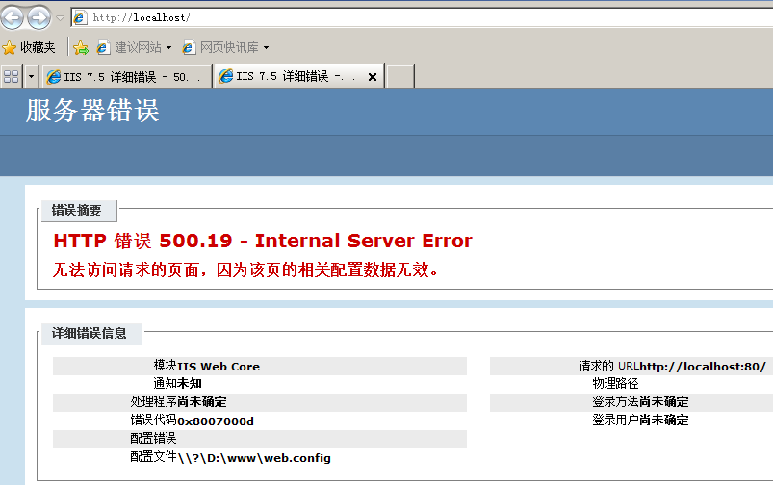
Task: Click the config file path \\?\D:\www\web.config
Action: (x=254, y=458)
